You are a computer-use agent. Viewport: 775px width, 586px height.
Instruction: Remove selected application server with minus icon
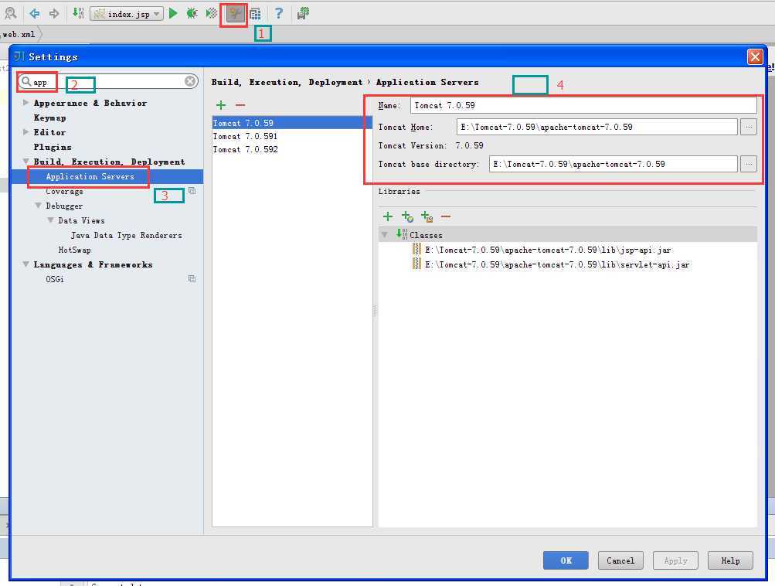[240, 105]
